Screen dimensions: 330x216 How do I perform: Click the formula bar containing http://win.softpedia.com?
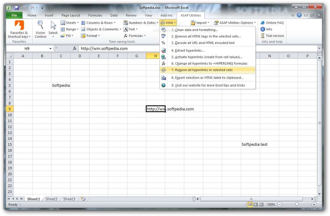click(198, 48)
